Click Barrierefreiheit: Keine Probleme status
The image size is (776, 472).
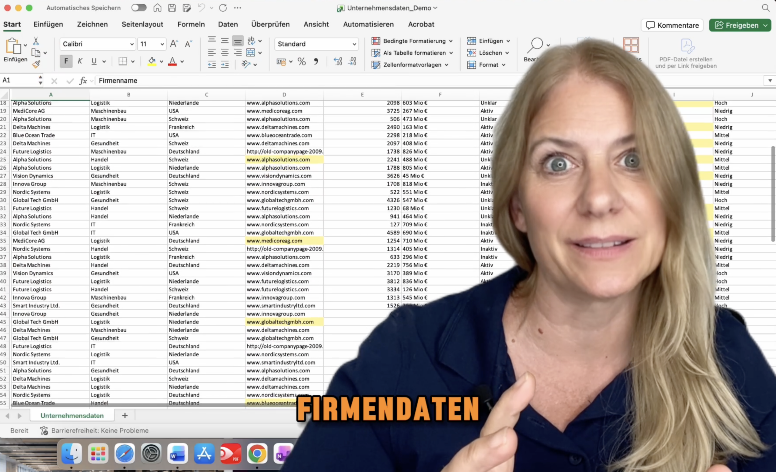94,430
